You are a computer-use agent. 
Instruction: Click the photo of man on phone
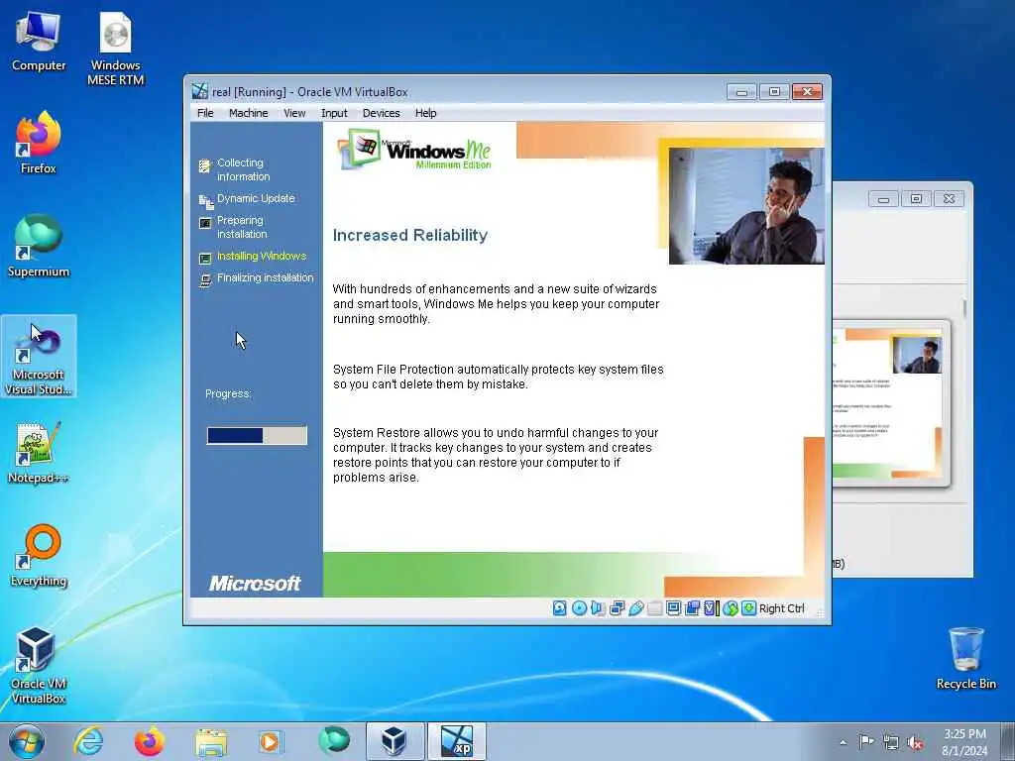[746, 206]
